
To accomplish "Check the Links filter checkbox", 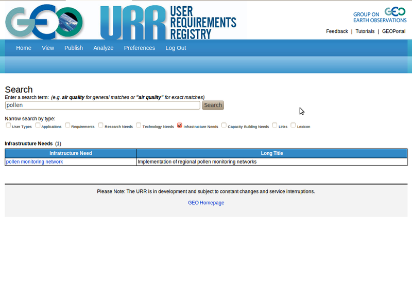I will tap(274, 125).
